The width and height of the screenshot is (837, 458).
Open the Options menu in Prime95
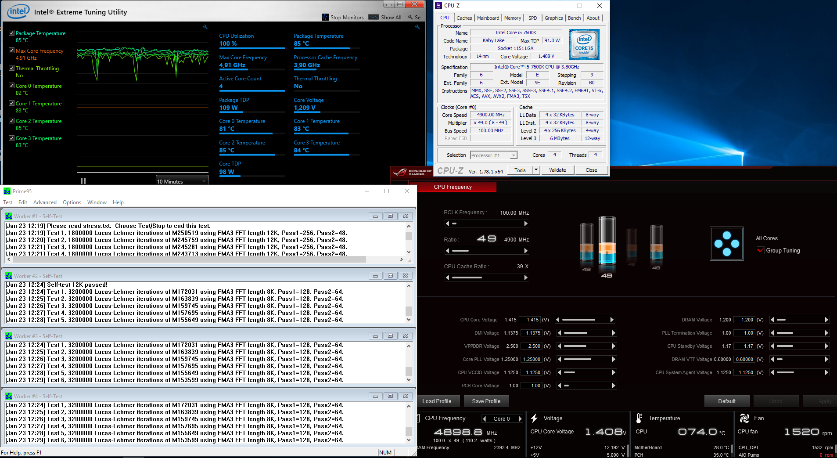tap(72, 202)
